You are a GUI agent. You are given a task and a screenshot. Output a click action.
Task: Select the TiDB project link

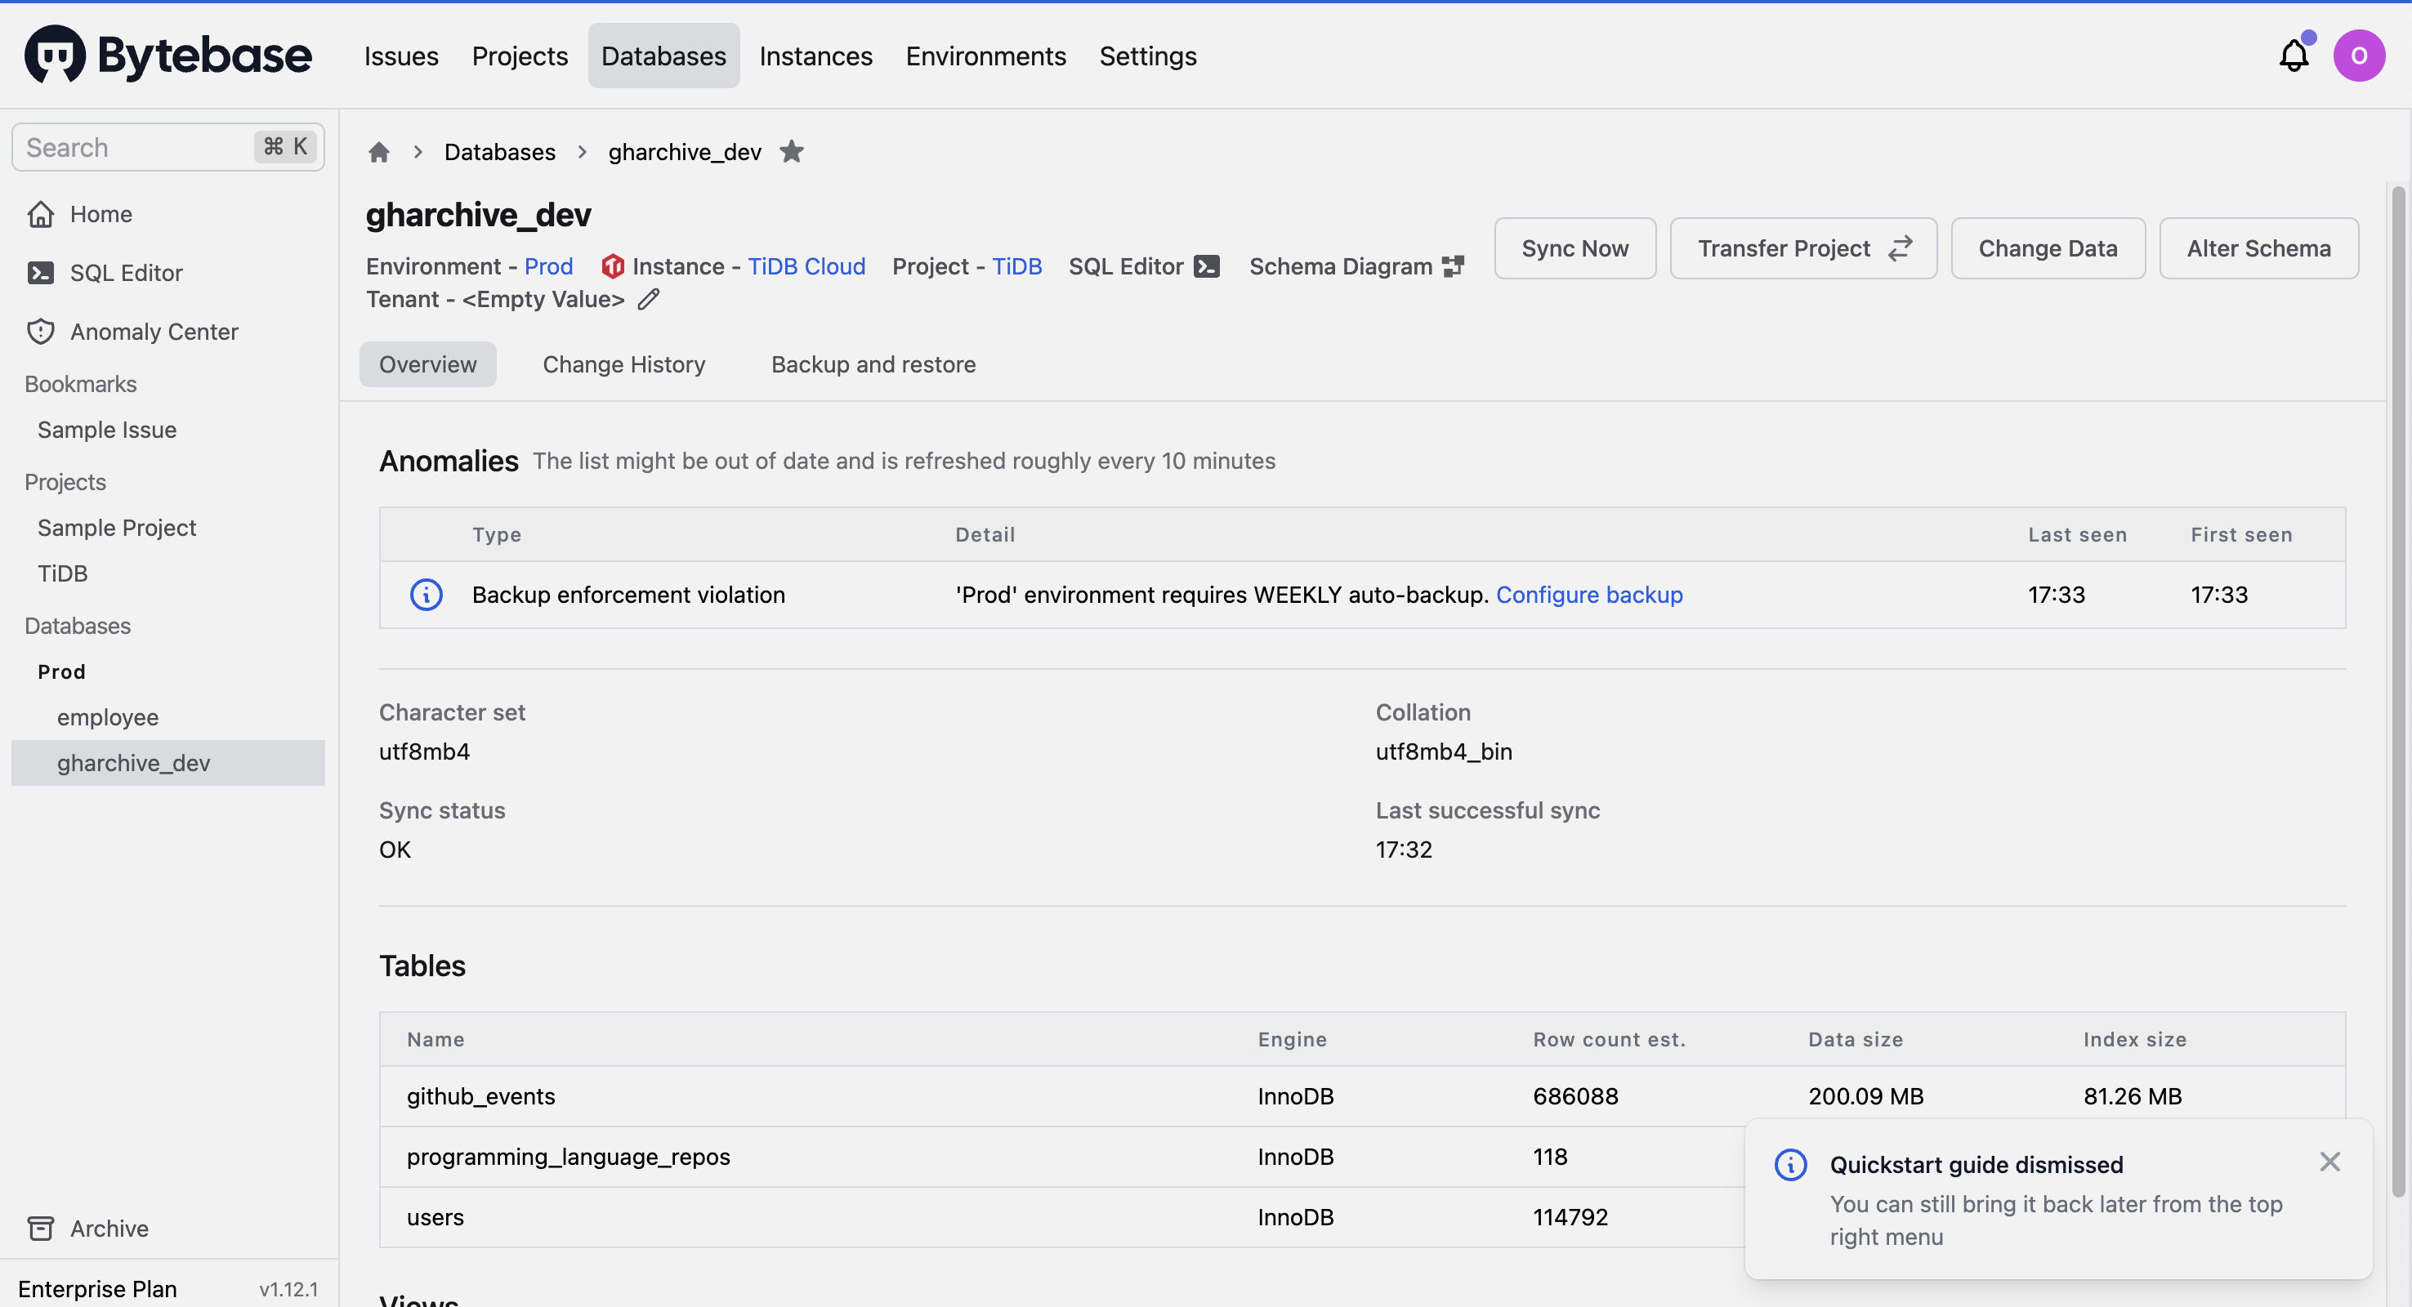(1016, 264)
